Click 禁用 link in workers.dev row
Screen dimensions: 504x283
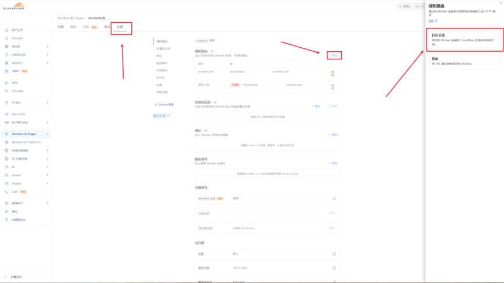(x=332, y=74)
